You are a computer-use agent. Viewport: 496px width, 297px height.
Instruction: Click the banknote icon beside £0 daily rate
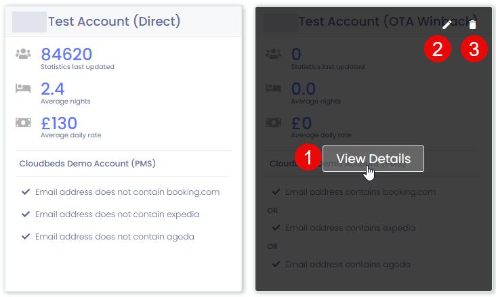(274, 123)
